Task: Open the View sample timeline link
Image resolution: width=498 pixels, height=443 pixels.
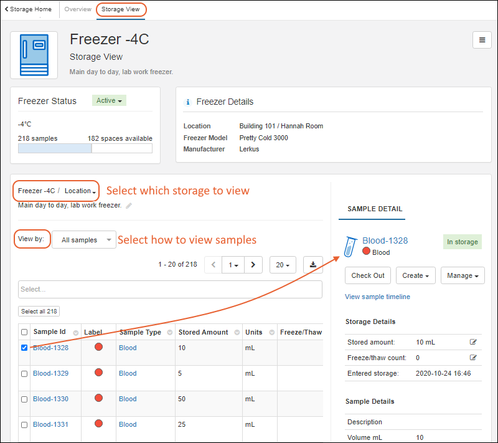Action: click(x=377, y=297)
